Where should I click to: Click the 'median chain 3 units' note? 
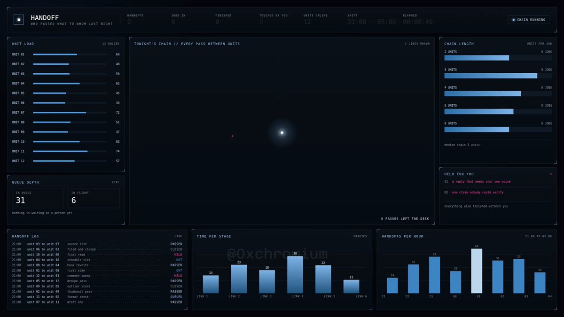tap(462, 145)
